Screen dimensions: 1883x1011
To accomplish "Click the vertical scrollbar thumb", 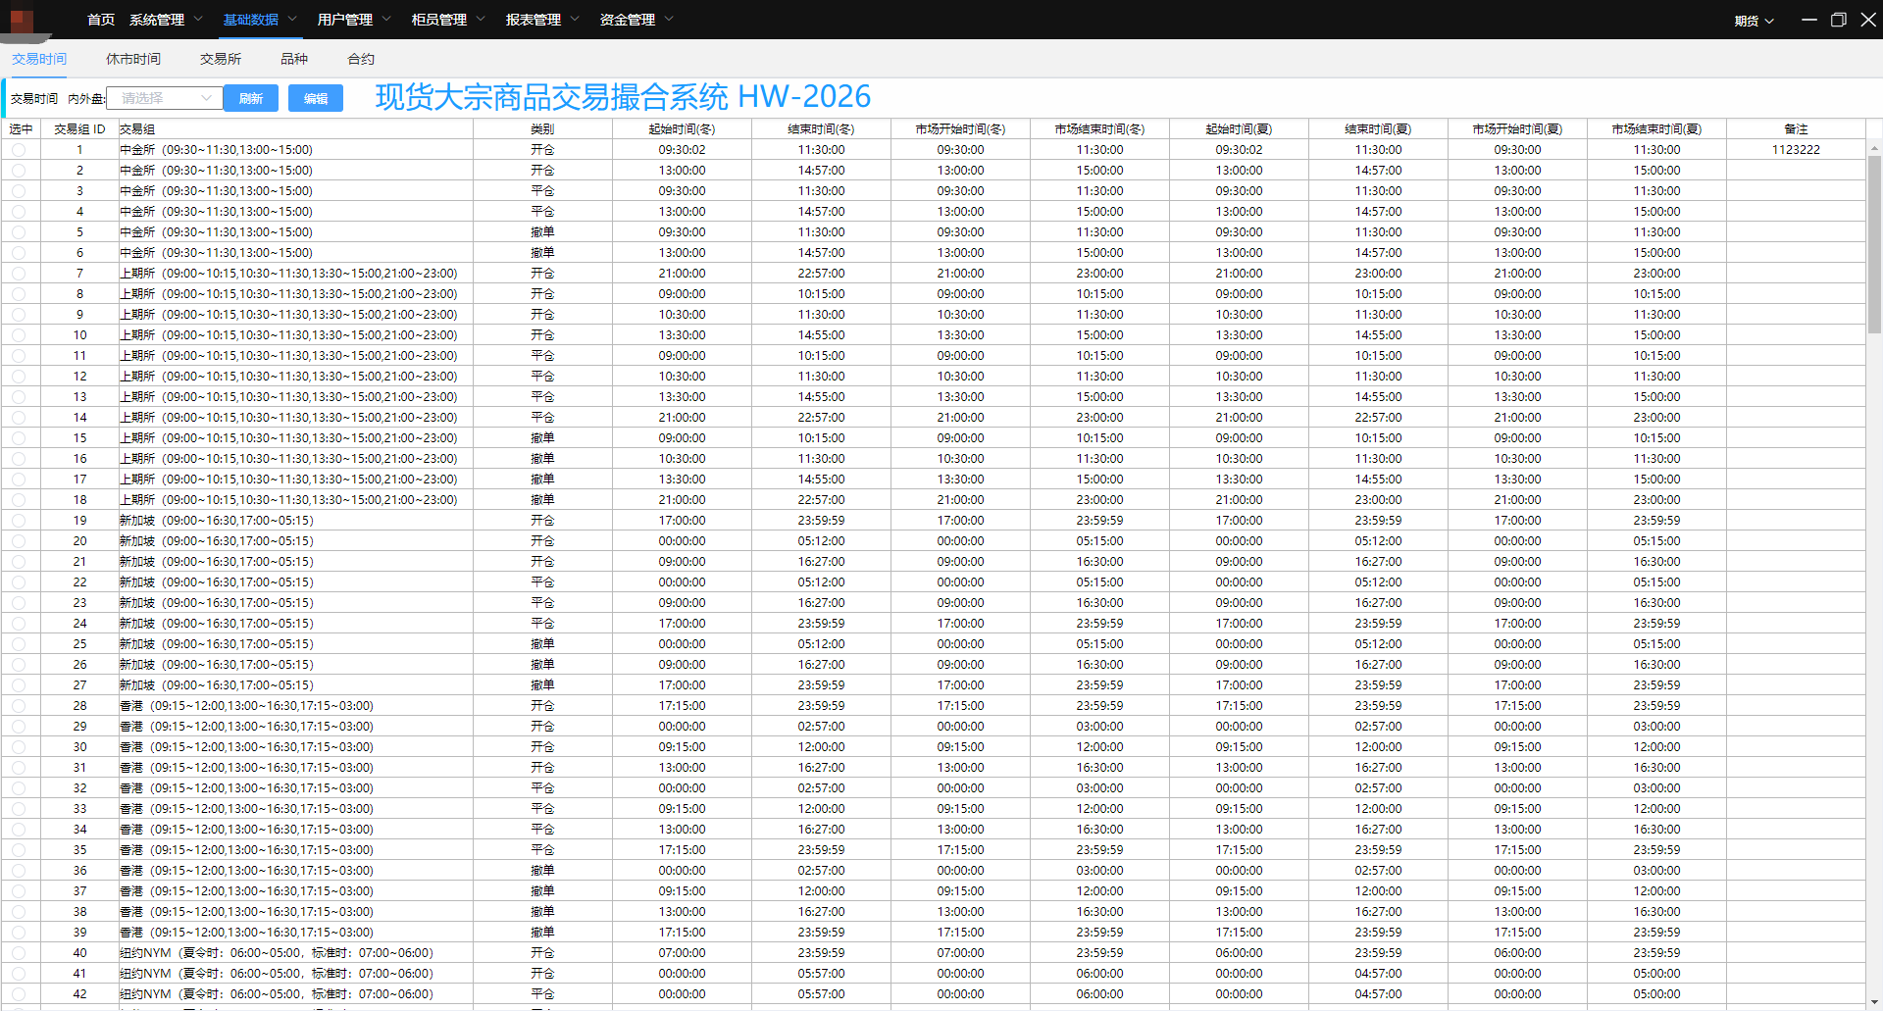I will [1874, 245].
